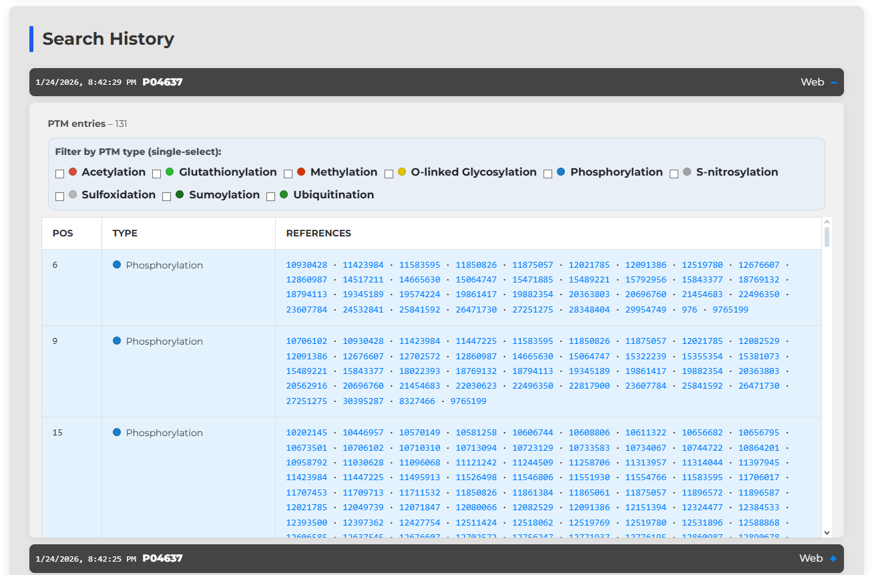Click the dark green Sumoylation dot icon

point(180,194)
